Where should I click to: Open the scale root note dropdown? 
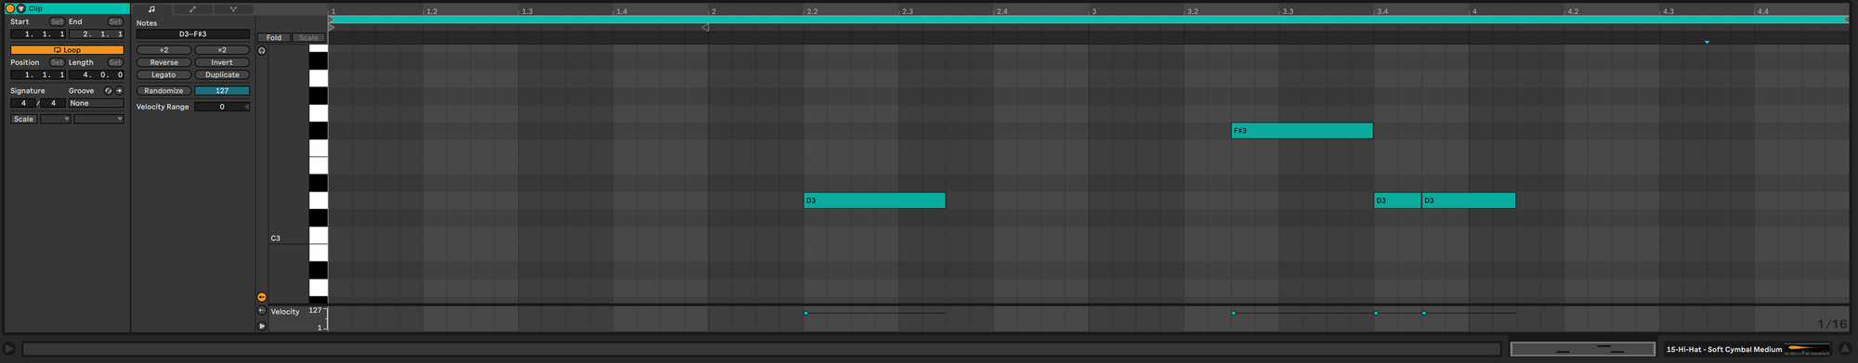pyautogui.click(x=55, y=119)
